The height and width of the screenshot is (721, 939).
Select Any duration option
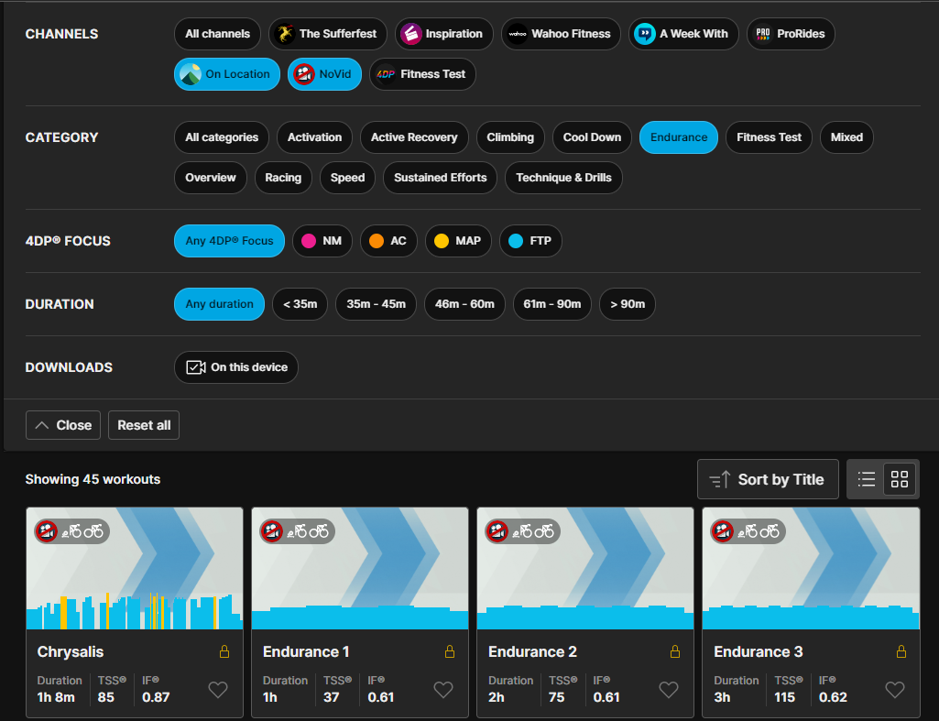click(219, 304)
